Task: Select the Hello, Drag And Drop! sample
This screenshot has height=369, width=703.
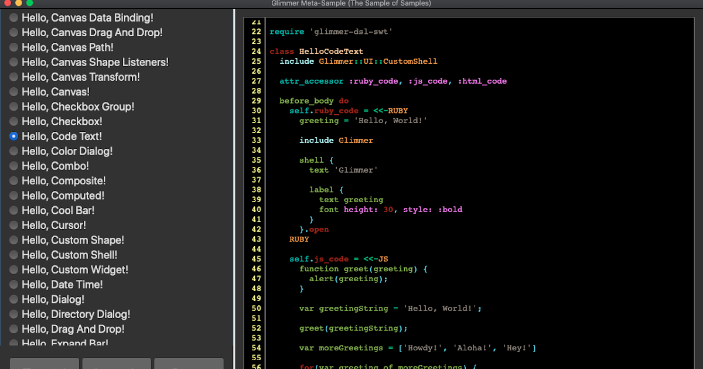Action: point(14,329)
